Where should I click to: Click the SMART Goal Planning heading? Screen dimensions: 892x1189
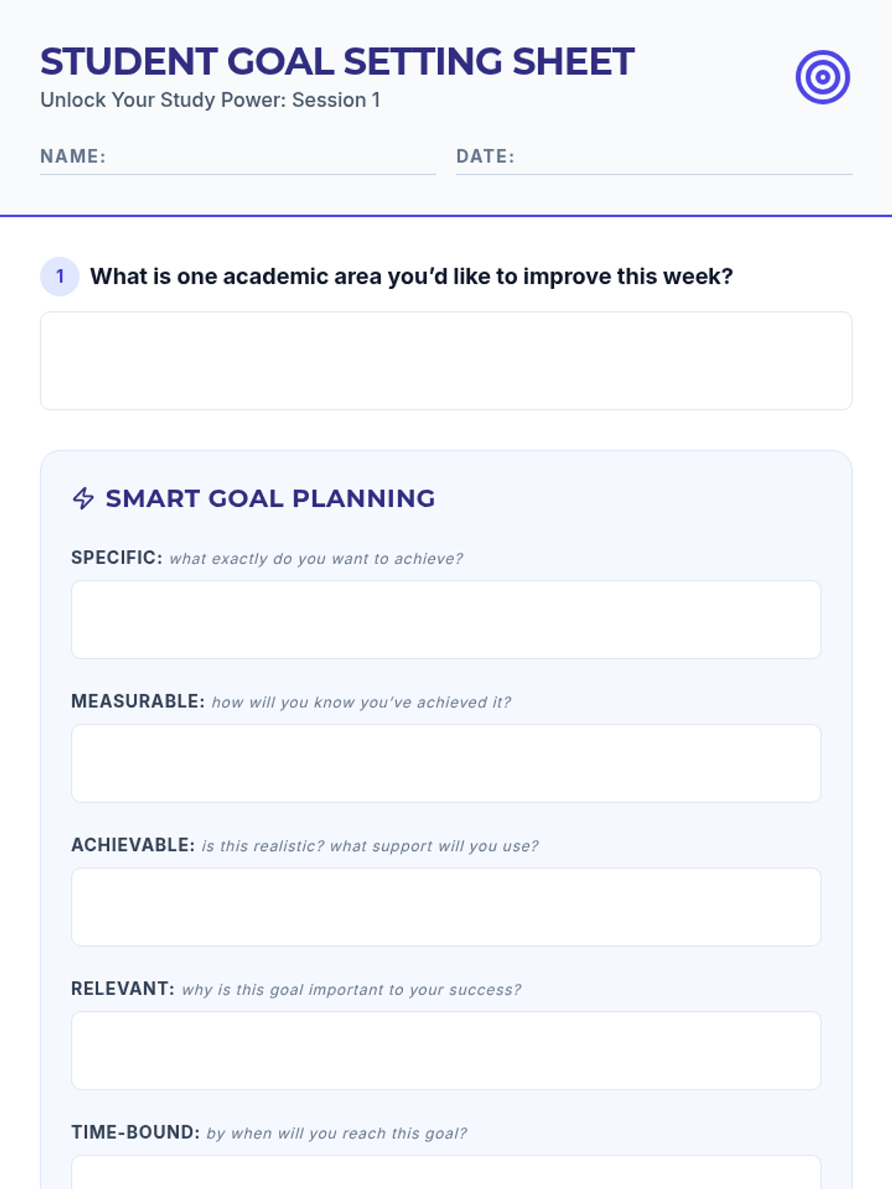[x=270, y=498]
